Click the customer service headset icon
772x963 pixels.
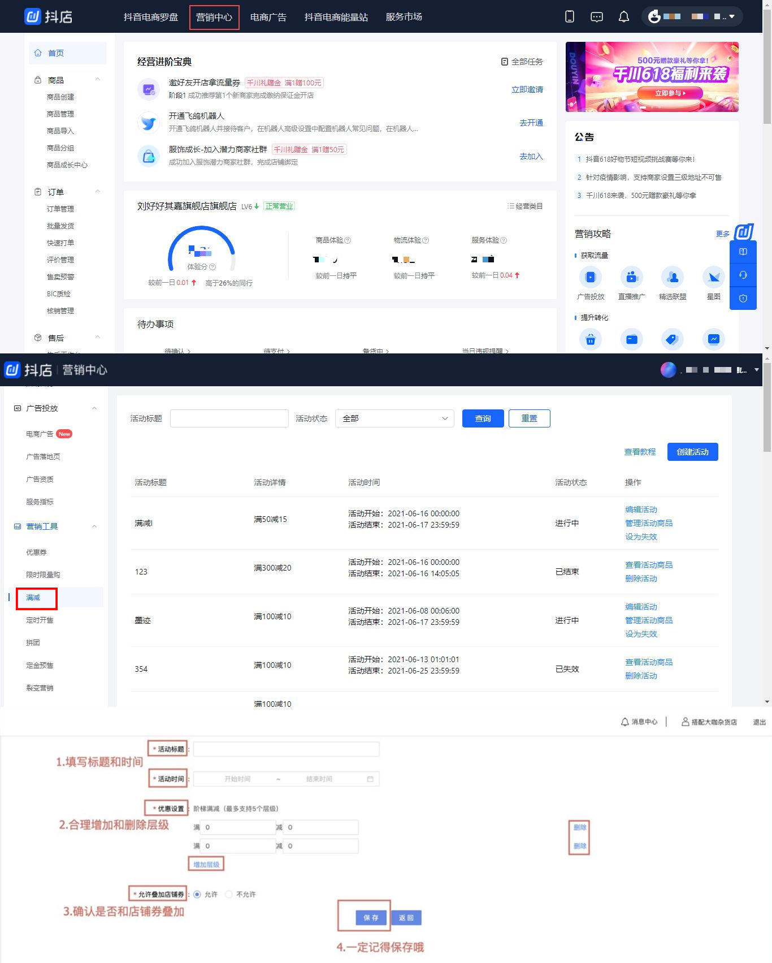point(743,275)
